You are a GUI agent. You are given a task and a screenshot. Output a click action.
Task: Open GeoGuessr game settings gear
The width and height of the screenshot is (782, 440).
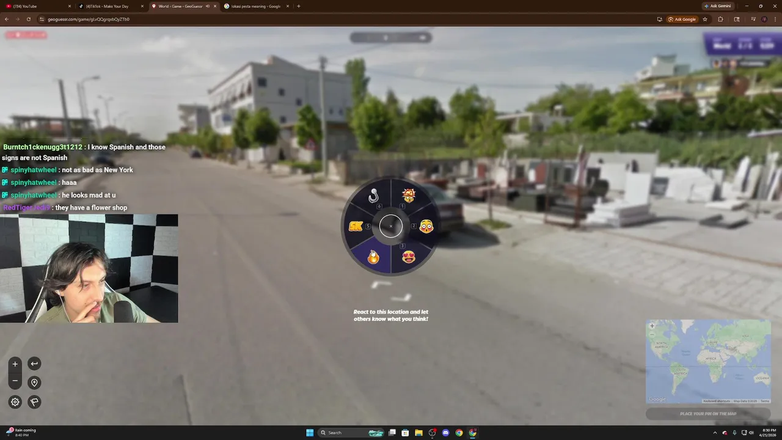[15, 402]
